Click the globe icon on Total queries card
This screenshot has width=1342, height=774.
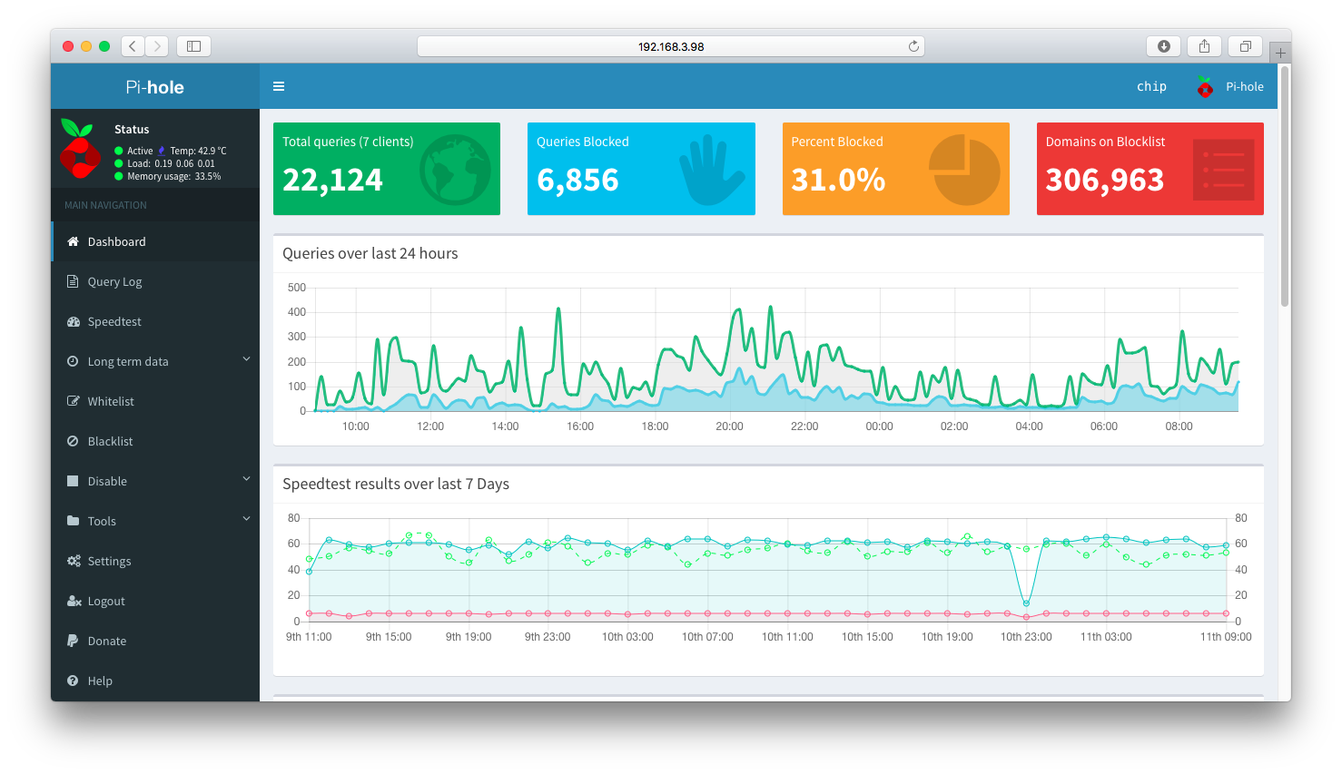pyautogui.click(x=455, y=170)
